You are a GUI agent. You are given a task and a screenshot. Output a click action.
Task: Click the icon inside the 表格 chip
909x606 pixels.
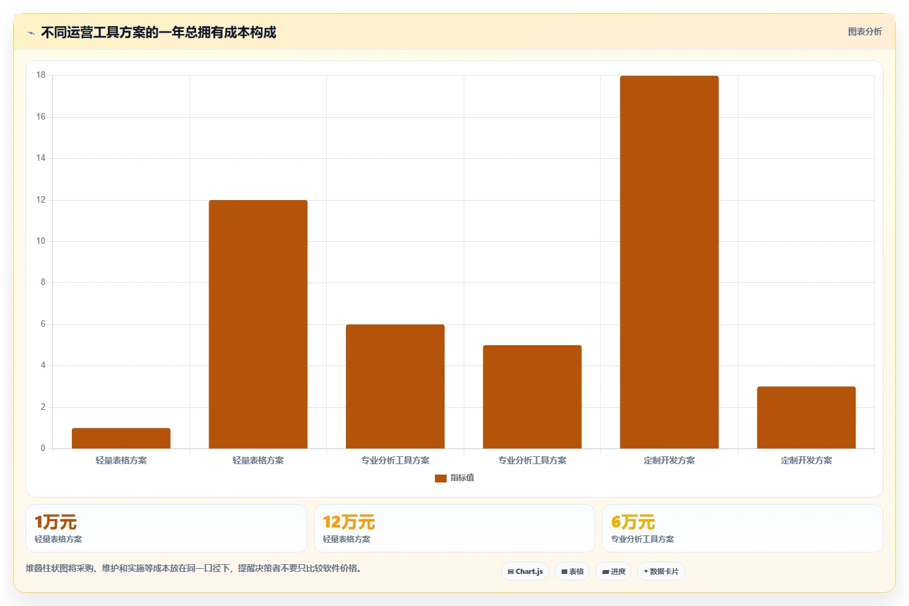point(564,571)
